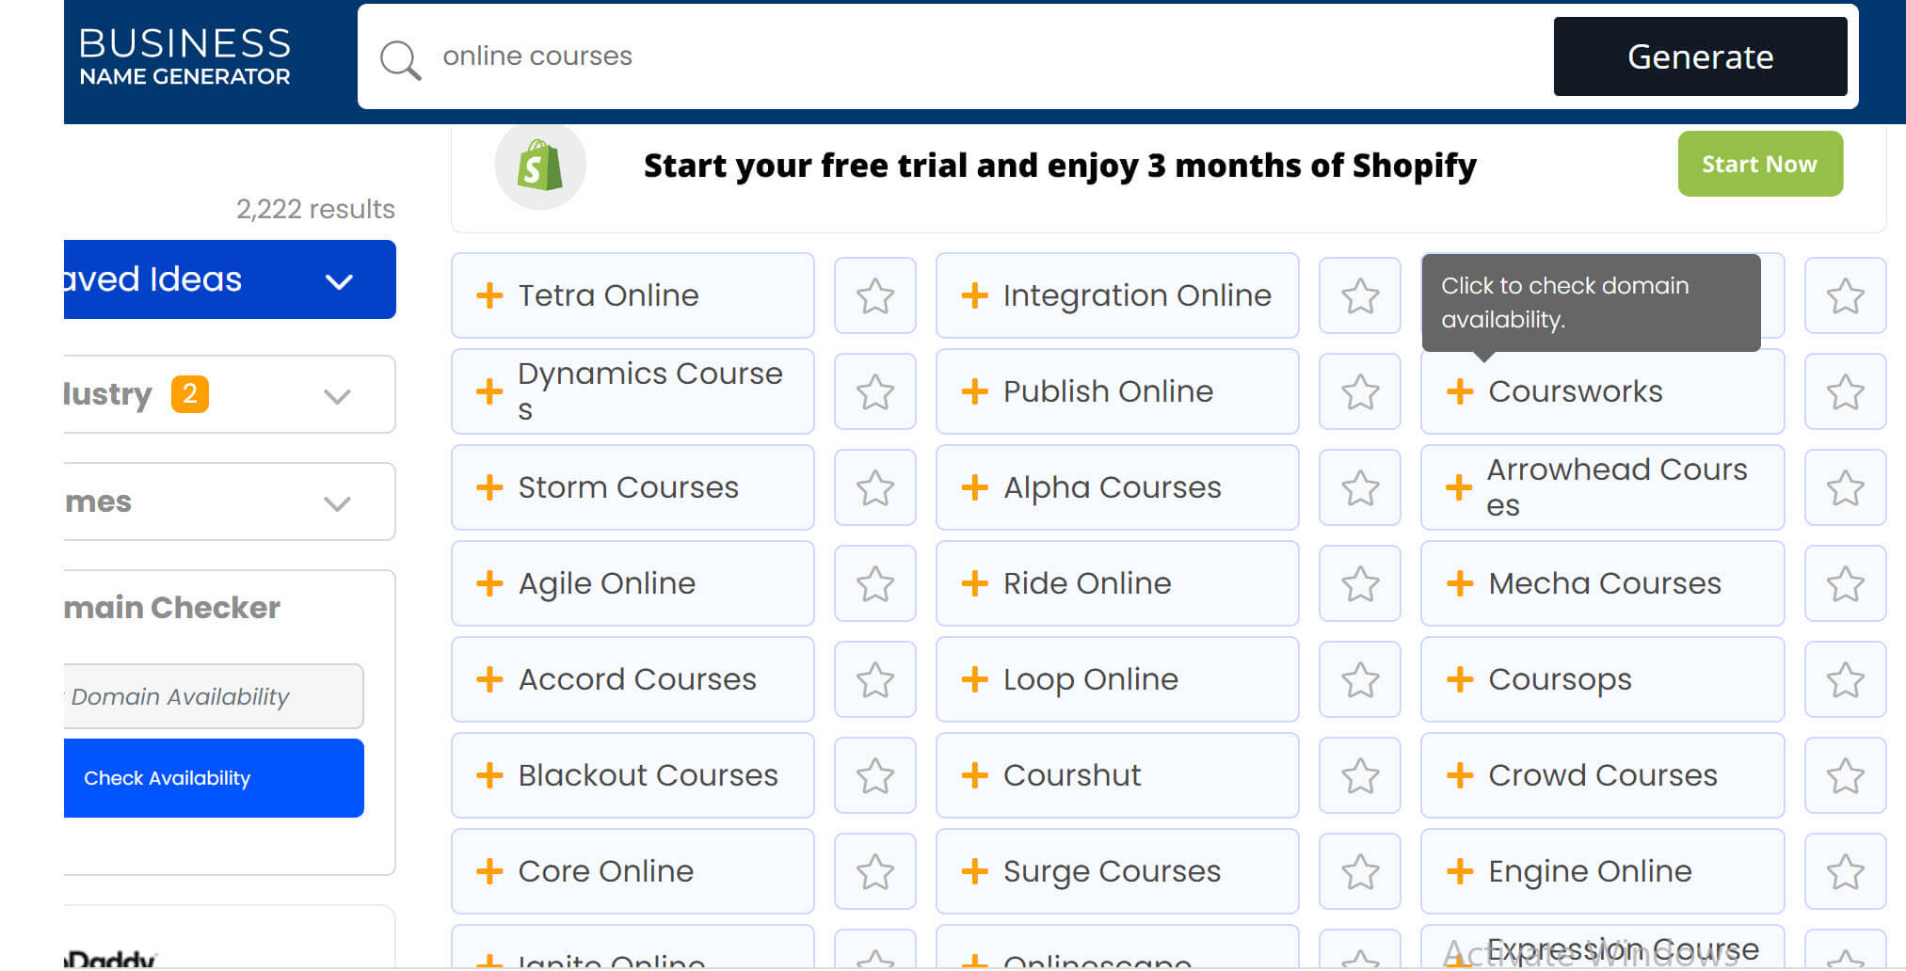Click plus icon beside Mecha Courses

(x=1459, y=583)
